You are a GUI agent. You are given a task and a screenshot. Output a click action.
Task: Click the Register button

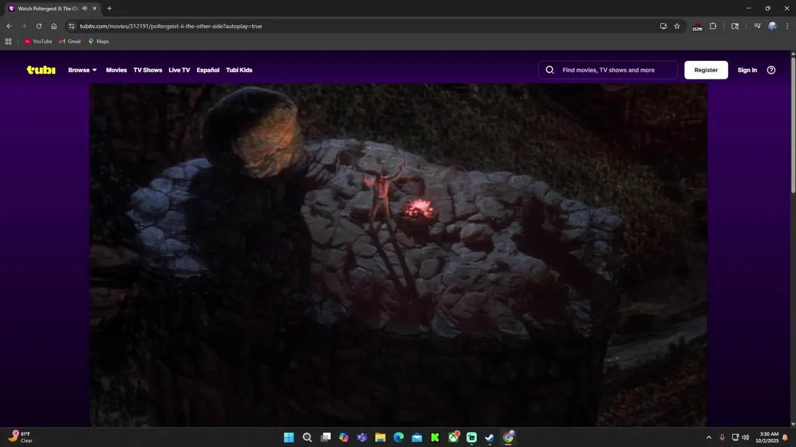coord(706,70)
